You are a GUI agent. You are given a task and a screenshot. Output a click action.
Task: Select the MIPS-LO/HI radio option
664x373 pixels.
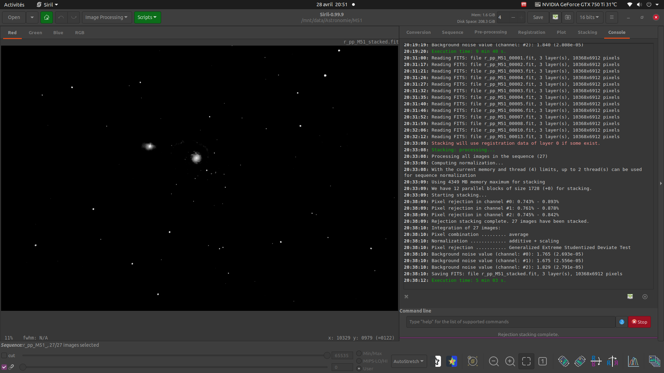coord(359,361)
